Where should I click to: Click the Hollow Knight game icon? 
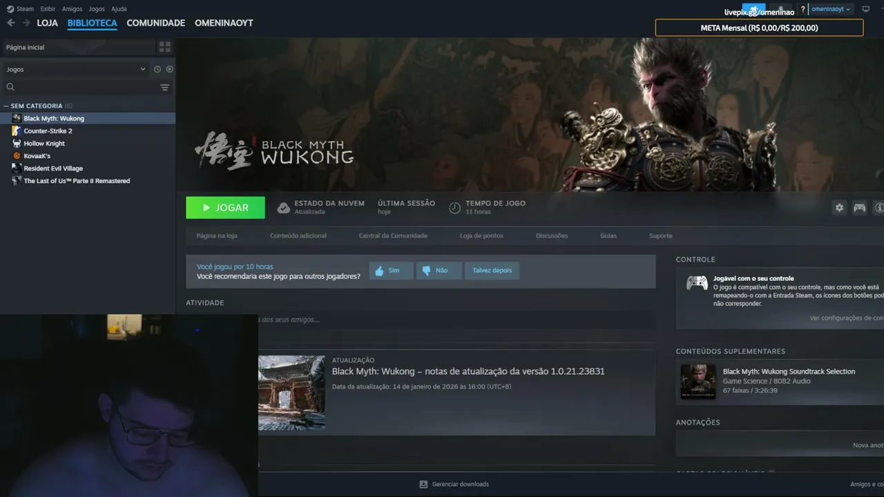17,143
